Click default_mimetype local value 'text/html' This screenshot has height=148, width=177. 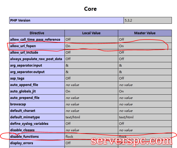pos(73,117)
